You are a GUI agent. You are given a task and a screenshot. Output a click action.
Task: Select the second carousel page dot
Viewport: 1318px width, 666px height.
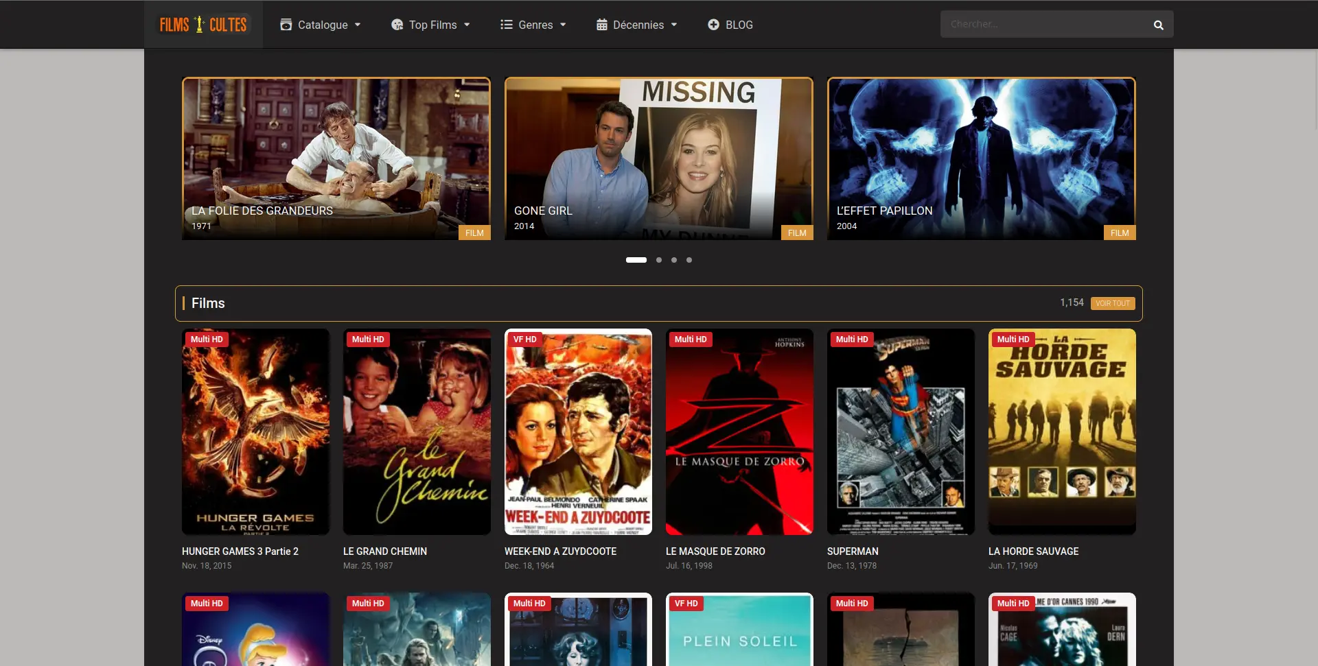pyautogui.click(x=659, y=260)
